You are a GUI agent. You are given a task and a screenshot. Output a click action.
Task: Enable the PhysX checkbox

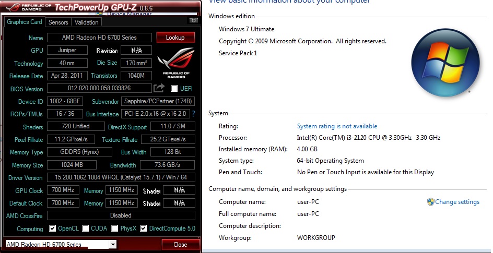[x=115, y=228]
